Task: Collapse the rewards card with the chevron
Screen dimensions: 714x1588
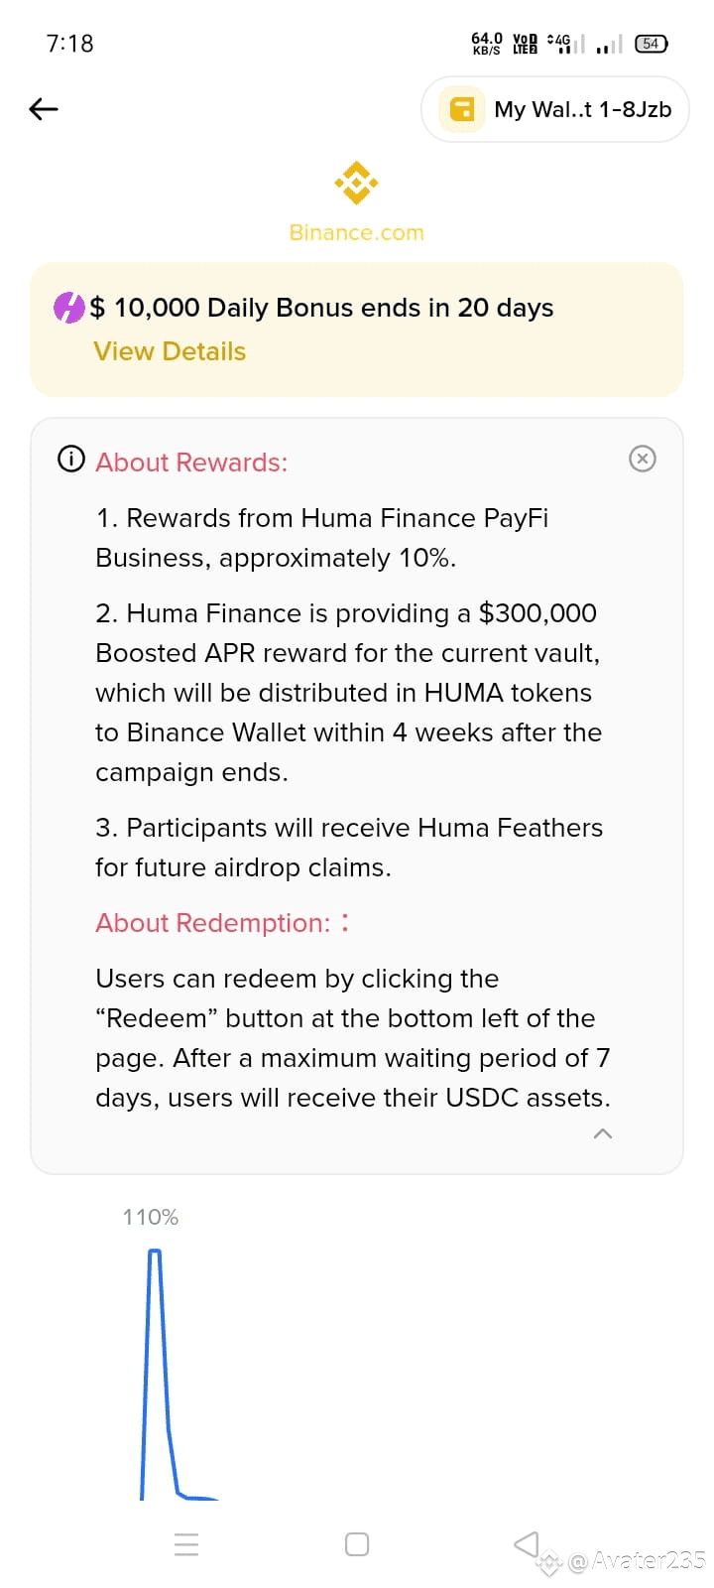Action: point(602,1133)
